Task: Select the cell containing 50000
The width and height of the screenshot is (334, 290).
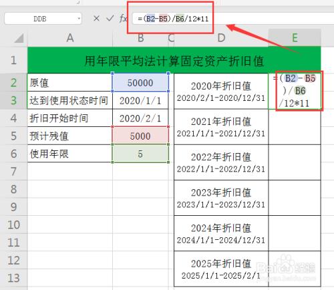Action: click(x=140, y=82)
